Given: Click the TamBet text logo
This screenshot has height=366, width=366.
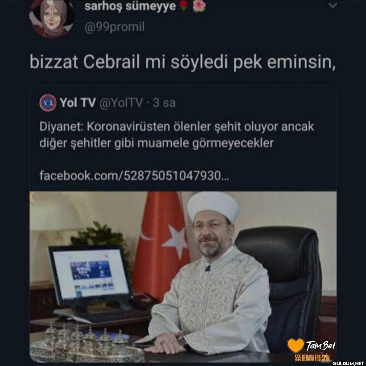Looking at the screenshot, I should coord(321,345).
